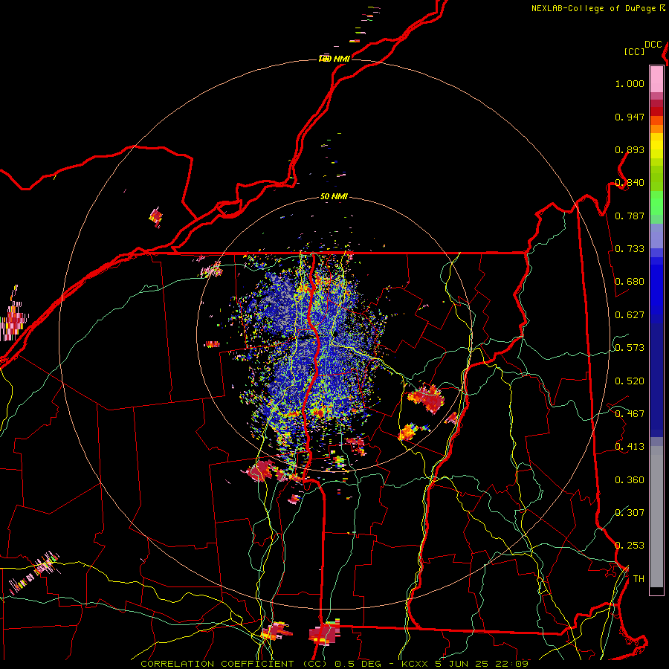The height and width of the screenshot is (669, 669).
Task: Select the 0.893 scale value
Action: pyautogui.click(x=630, y=149)
